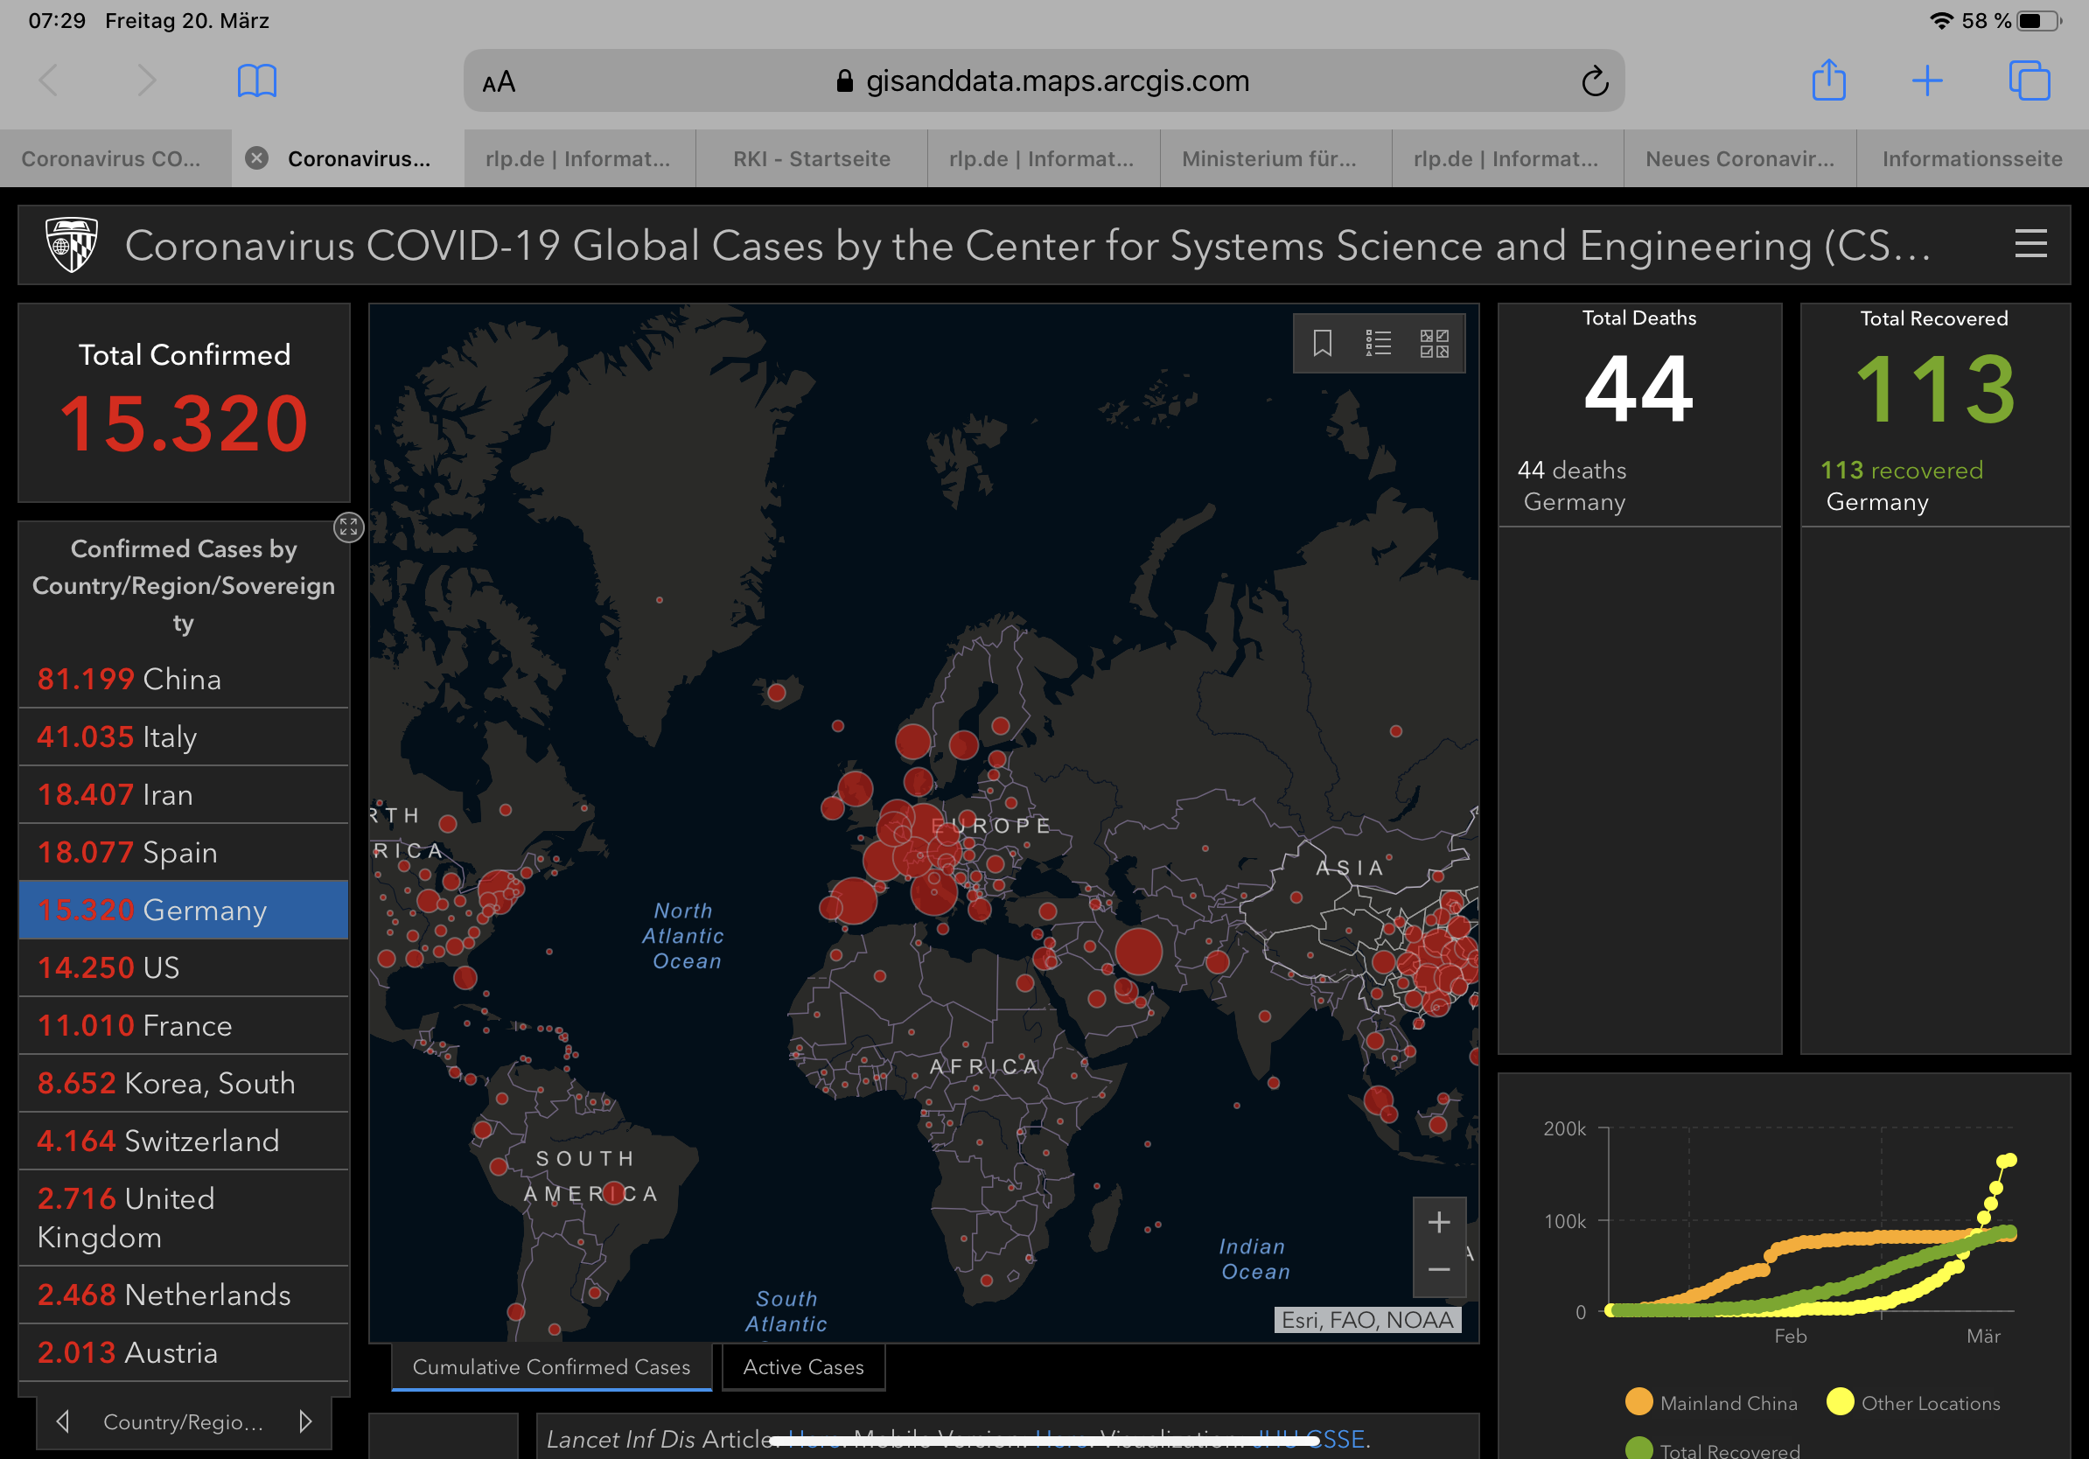Show all tabs overview icon
Viewport: 2089px width, 1459px height.
pyautogui.click(x=2029, y=81)
